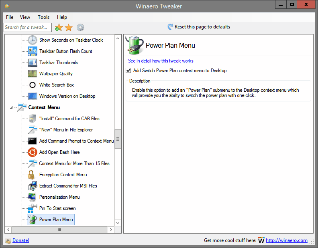Click the Taskbar Thumbnails icon
318x248 pixels.
click(x=33, y=63)
